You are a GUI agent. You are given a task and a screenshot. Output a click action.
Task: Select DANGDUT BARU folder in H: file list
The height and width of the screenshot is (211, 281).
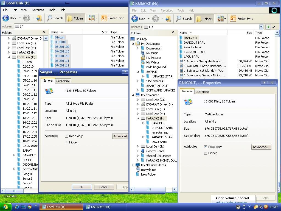tap(195, 43)
